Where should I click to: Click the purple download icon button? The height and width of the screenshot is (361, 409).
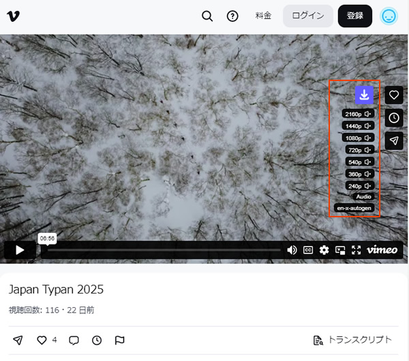364,95
